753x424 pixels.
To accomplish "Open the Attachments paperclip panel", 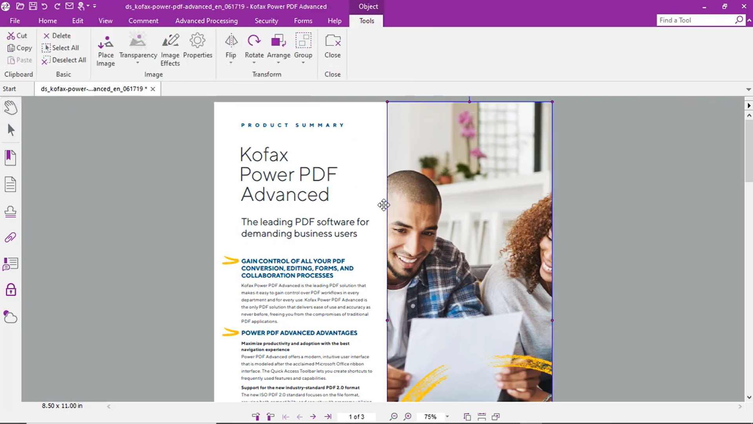I will click(x=11, y=238).
